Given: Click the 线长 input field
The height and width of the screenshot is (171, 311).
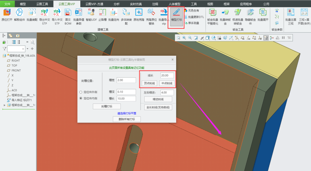Looking at the screenshot, I should coord(167,76).
